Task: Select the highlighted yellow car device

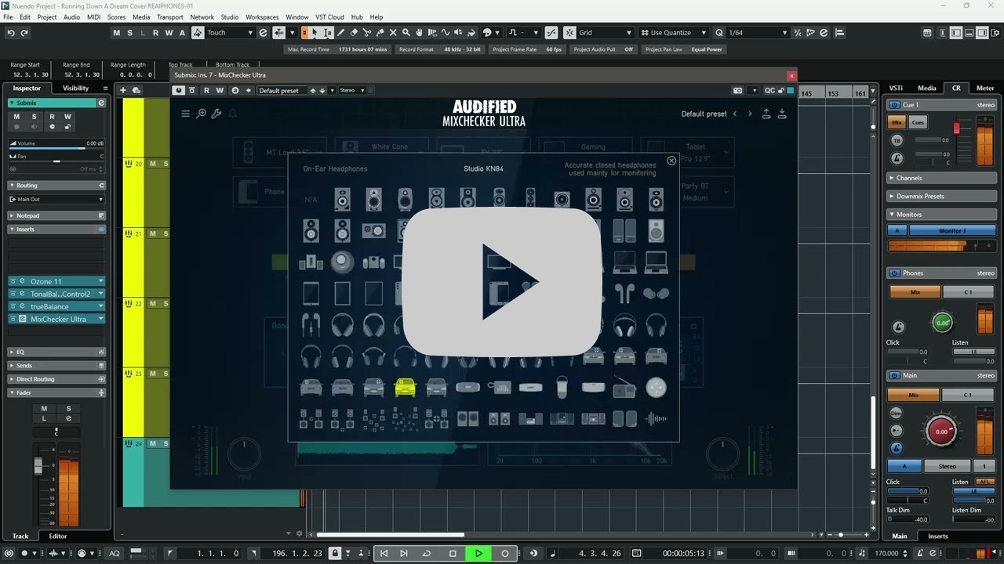Action: (x=405, y=387)
